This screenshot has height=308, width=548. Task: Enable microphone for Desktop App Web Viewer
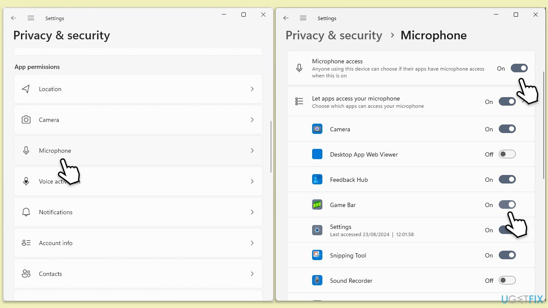(x=507, y=154)
